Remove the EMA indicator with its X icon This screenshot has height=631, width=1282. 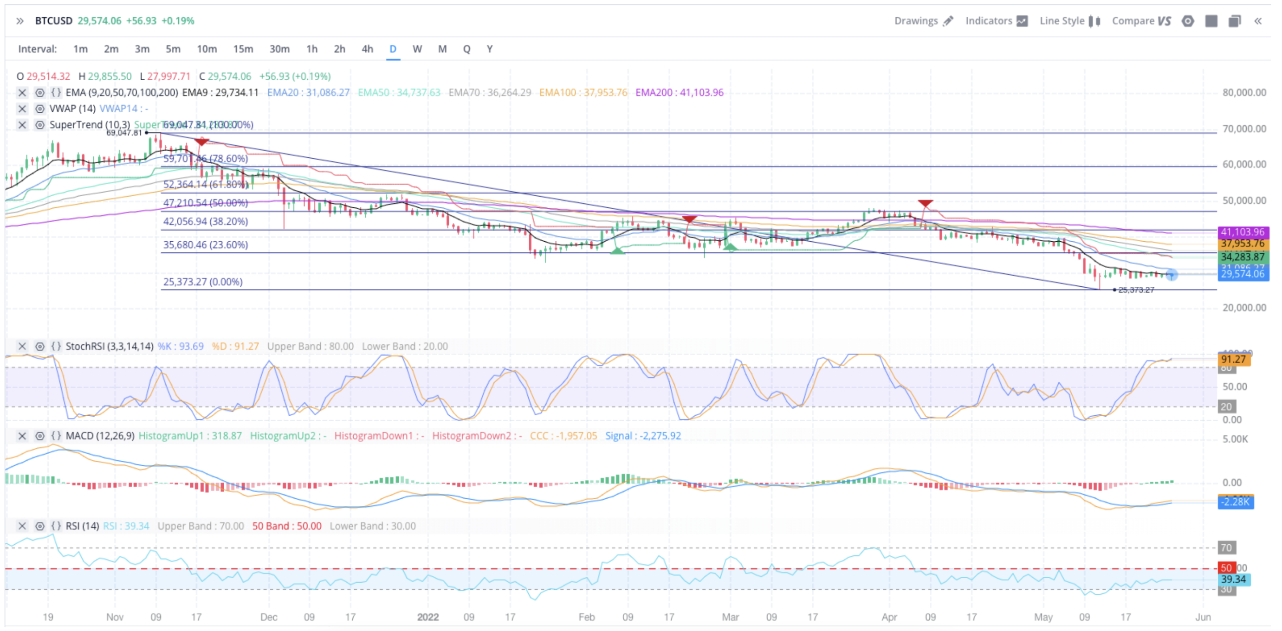point(22,92)
